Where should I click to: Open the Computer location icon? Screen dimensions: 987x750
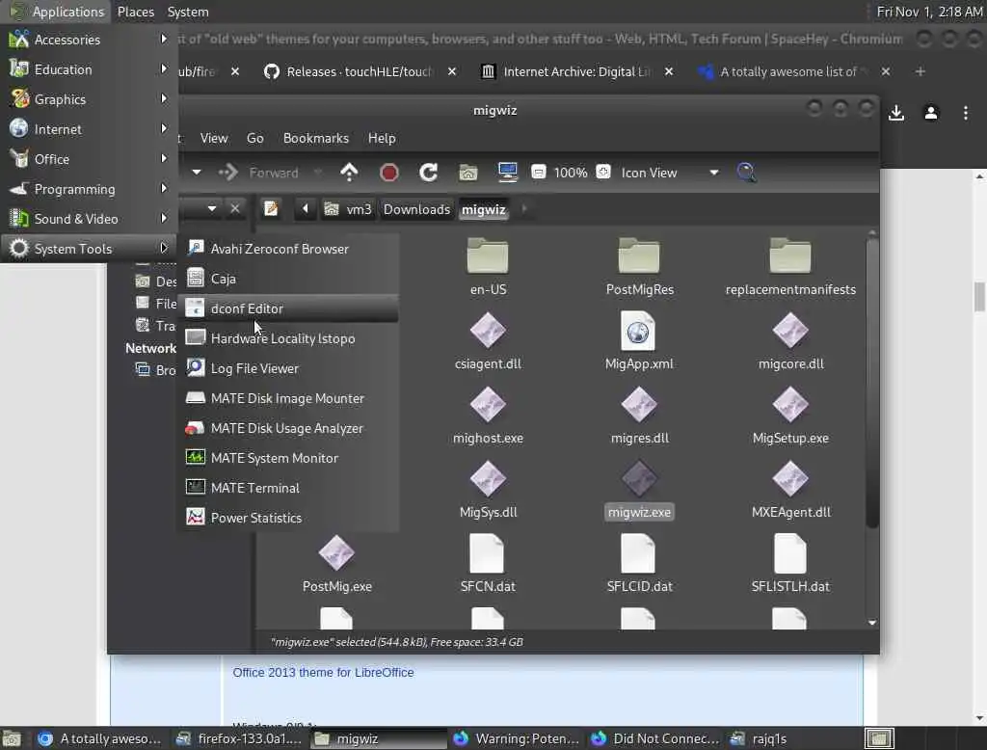click(507, 173)
